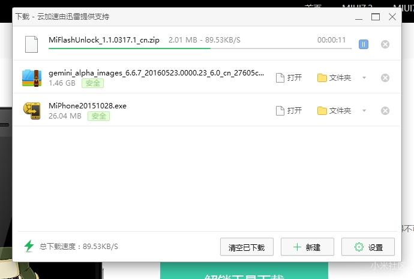Screen dimensions: 414x279
Task: Click the MiPhone20151028.exe installer icon
Action: [32, 111]
